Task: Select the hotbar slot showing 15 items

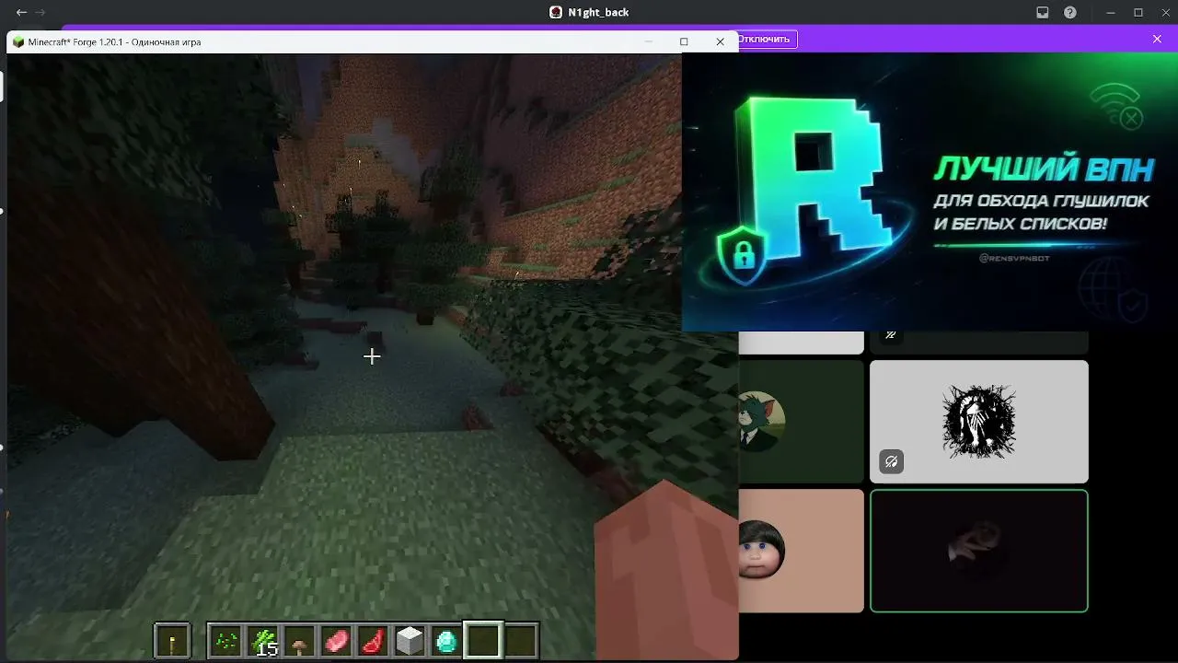Action: (x=262, y=640)
